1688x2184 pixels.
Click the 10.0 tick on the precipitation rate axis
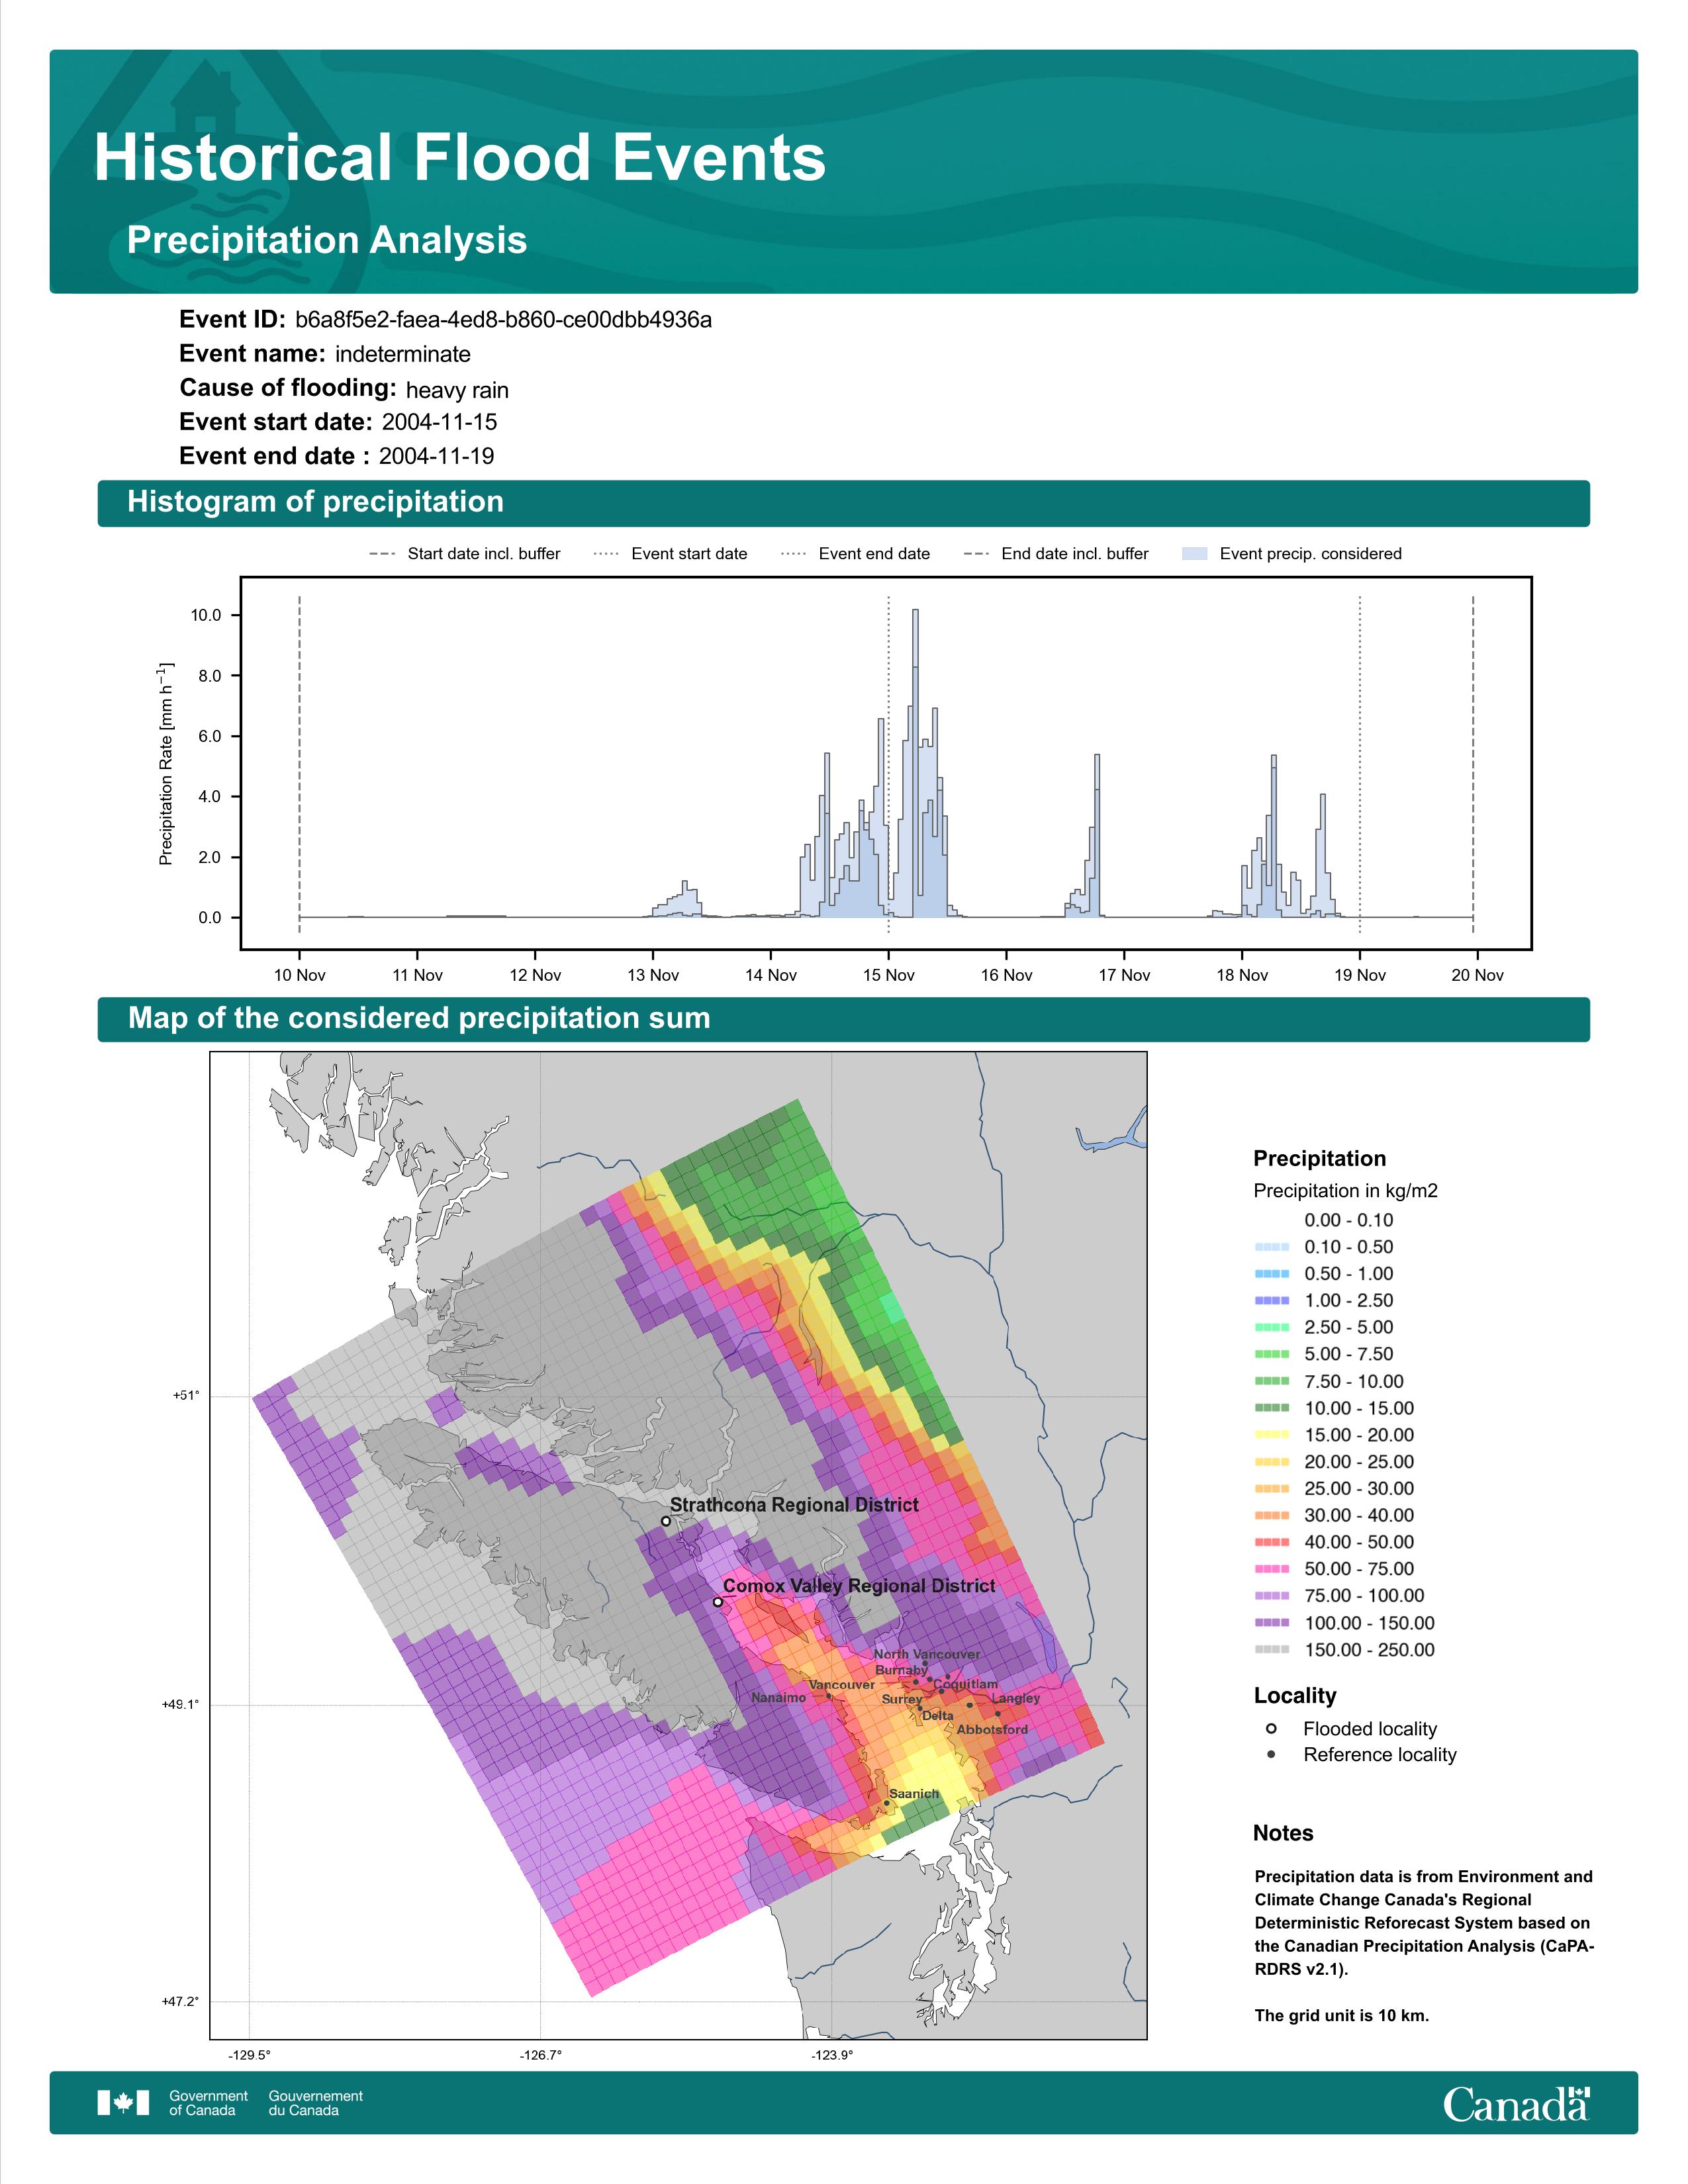[206, 615]
